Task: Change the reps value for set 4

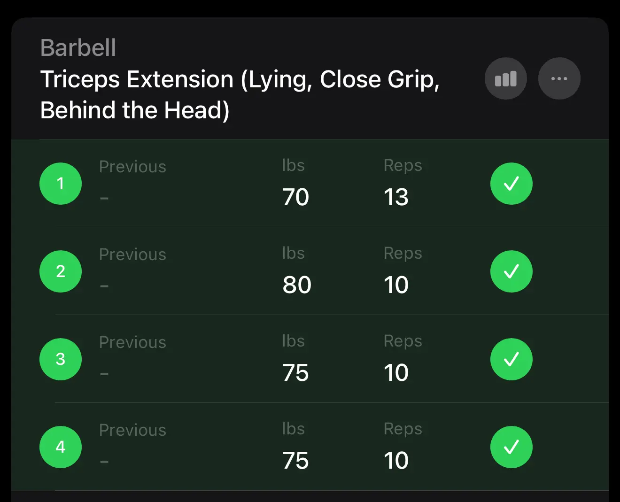Action: pos(396,460)
